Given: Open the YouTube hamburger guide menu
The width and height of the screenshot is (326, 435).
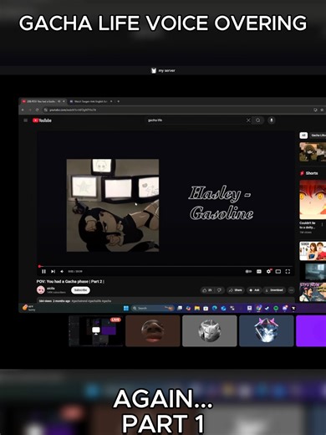Looking at the screenshot, I should coord(25,120).
